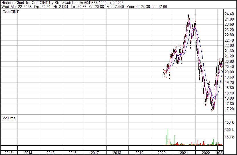Screen dimensions: 237x155
Task: Click the Volume panel label
Action: pos(9,118)
